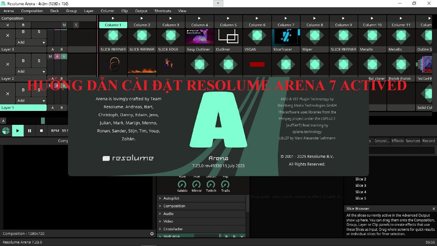
Task: Clear Layer 2 with its X button
Action: [x=8, y=64]
